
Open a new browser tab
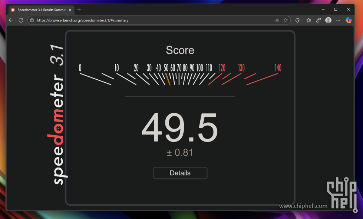click(x=79, y=10)
